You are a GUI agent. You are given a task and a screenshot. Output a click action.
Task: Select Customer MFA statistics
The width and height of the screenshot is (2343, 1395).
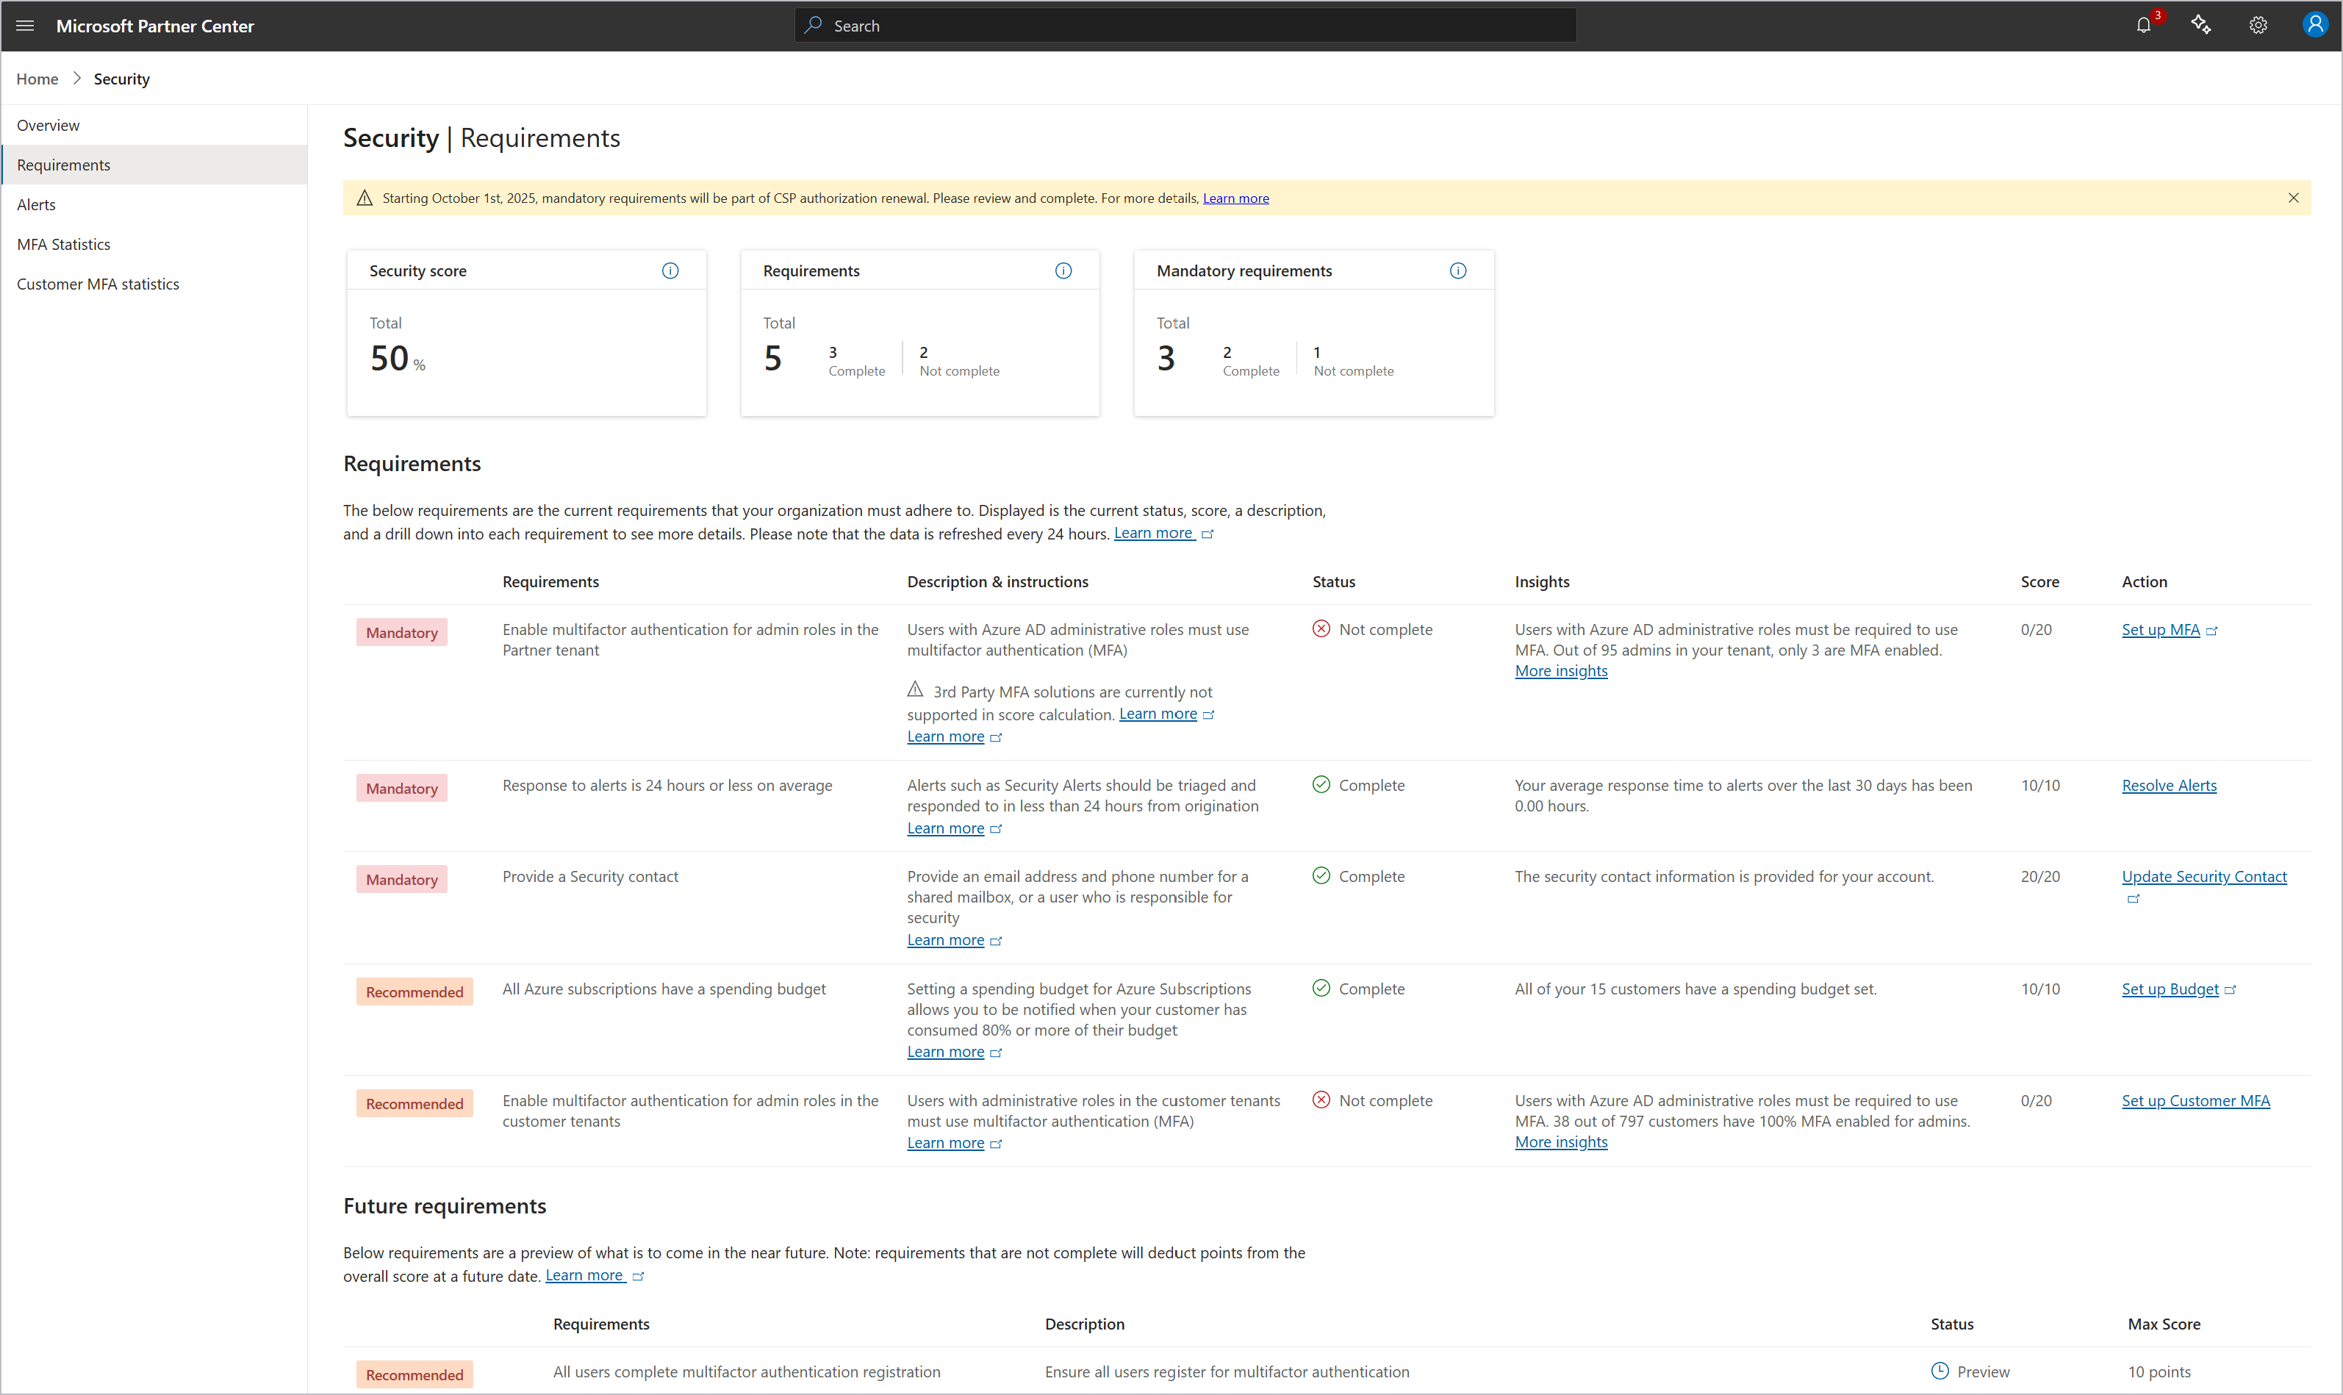(x=98, y=284)
